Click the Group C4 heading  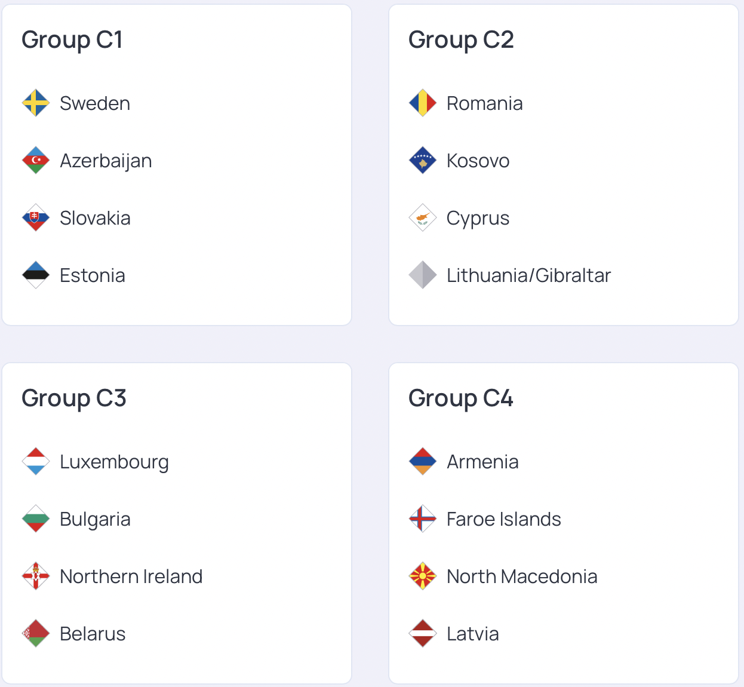coord(461,398)
